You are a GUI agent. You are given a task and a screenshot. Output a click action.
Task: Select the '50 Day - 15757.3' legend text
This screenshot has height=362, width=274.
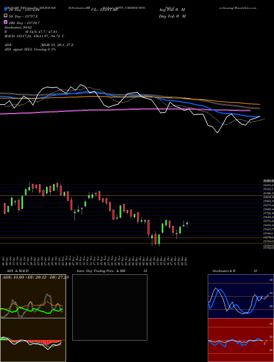click(23, 16)
